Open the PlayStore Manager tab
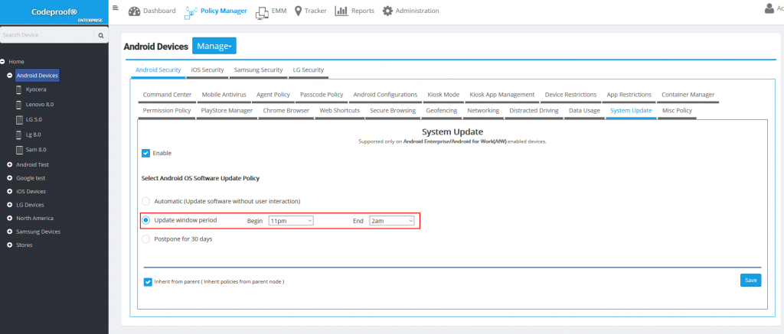This screenshot has height=334, width=784. point(227,111)
